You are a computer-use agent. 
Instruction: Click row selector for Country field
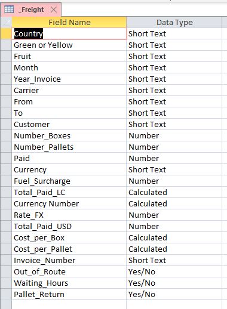pos(6,33)
